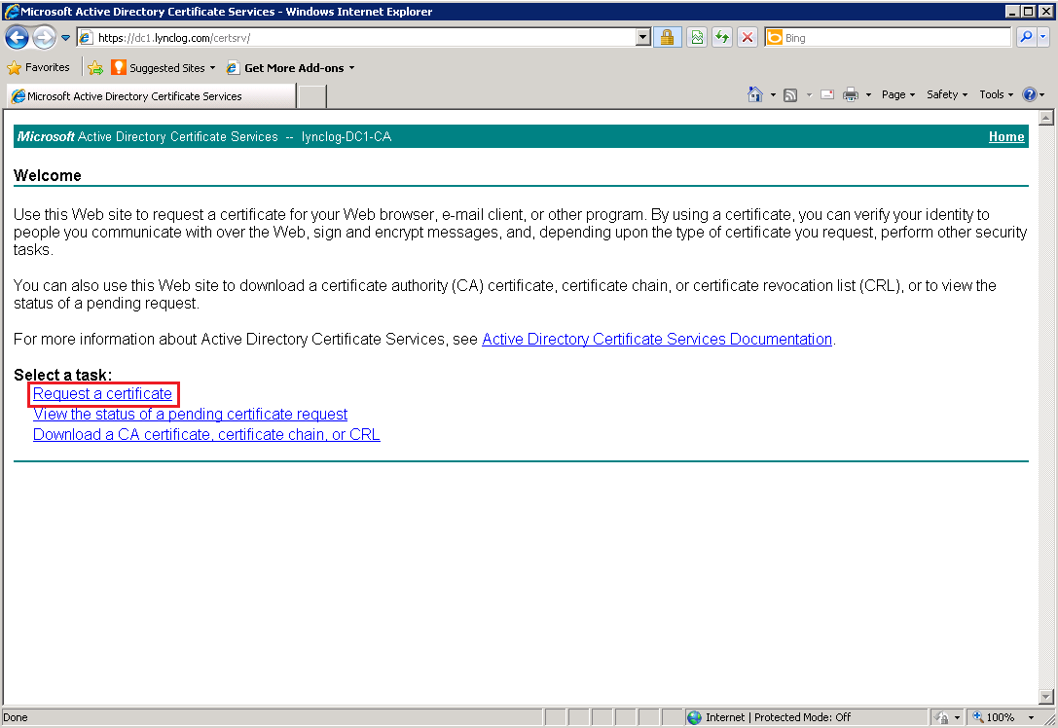
Task: Open Active Directory Certificate Services Documentation link
Action: [657, 340]
